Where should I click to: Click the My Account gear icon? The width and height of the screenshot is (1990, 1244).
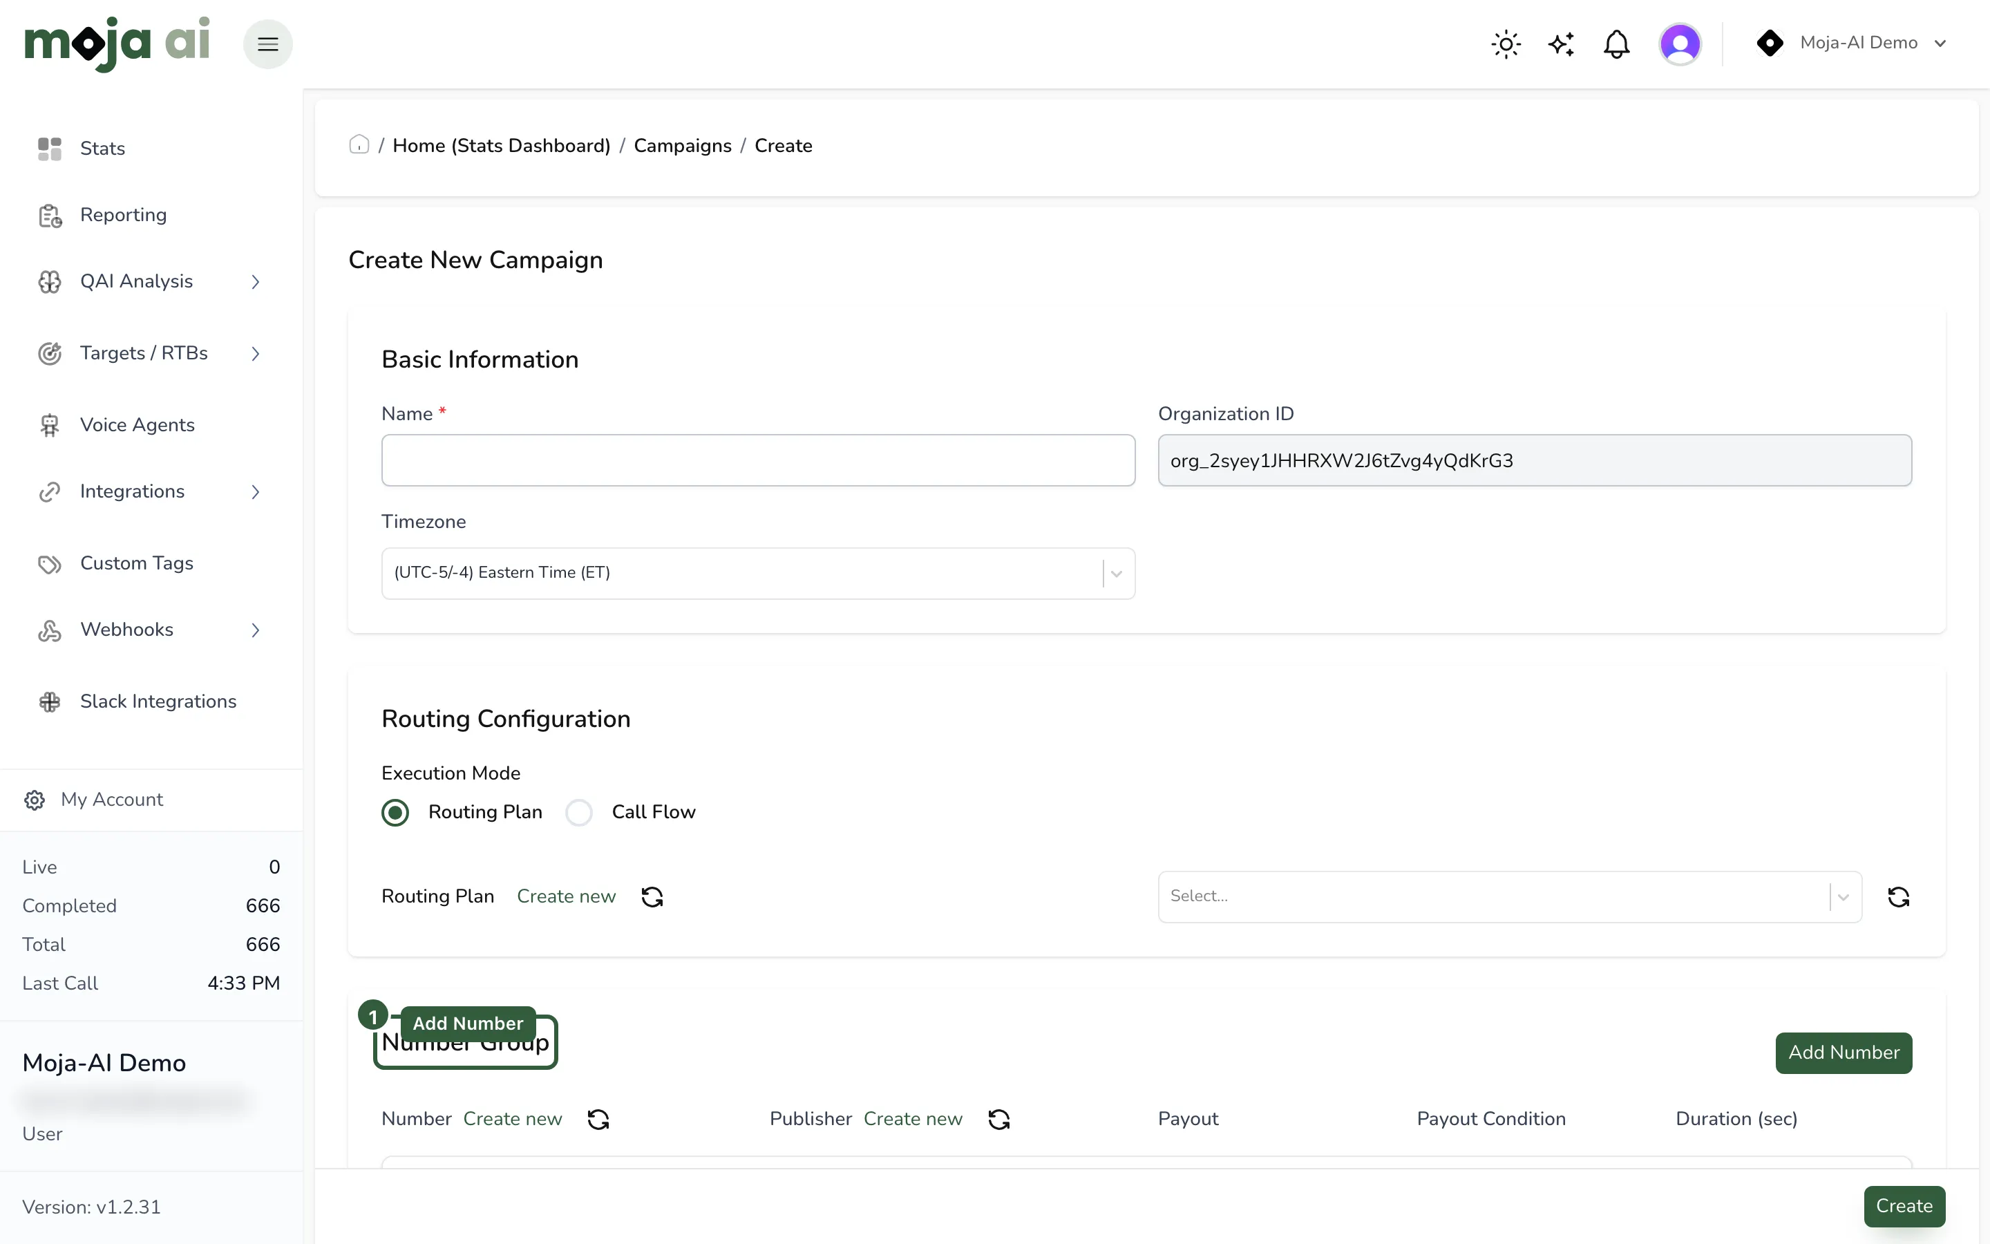tap(35, 800)
